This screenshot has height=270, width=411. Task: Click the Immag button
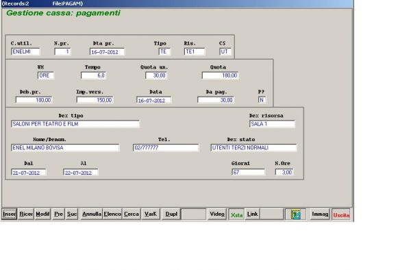tap(320, 214)
